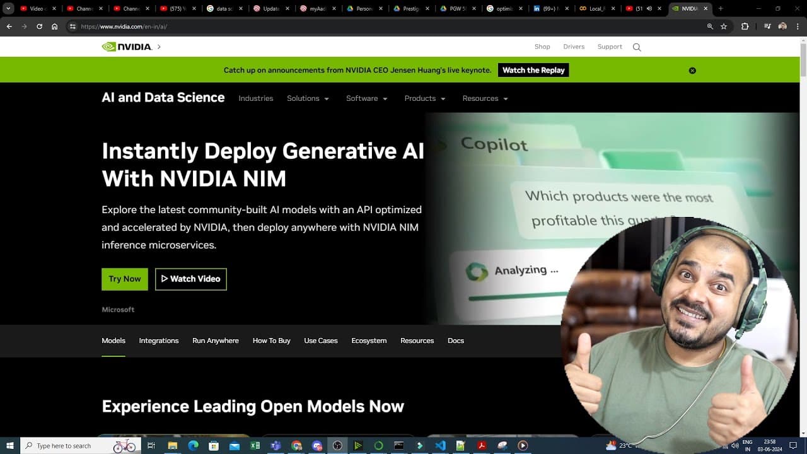807x454 pixels.
Task: Select the Run Anywhere tab
Action: (216, 340)
